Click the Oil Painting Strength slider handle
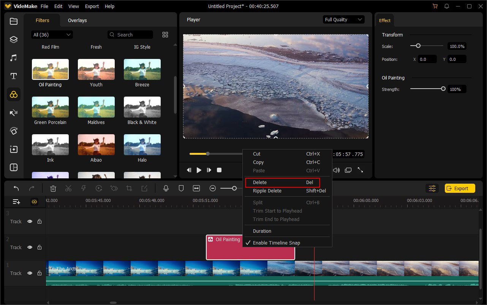The width and height of the screenshot is (487, 305). click(443, 89)
